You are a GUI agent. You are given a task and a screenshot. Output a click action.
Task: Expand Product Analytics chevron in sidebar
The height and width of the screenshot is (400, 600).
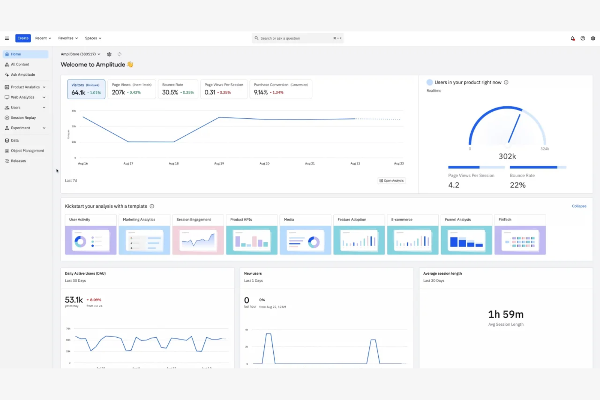(x=44, y=87)
